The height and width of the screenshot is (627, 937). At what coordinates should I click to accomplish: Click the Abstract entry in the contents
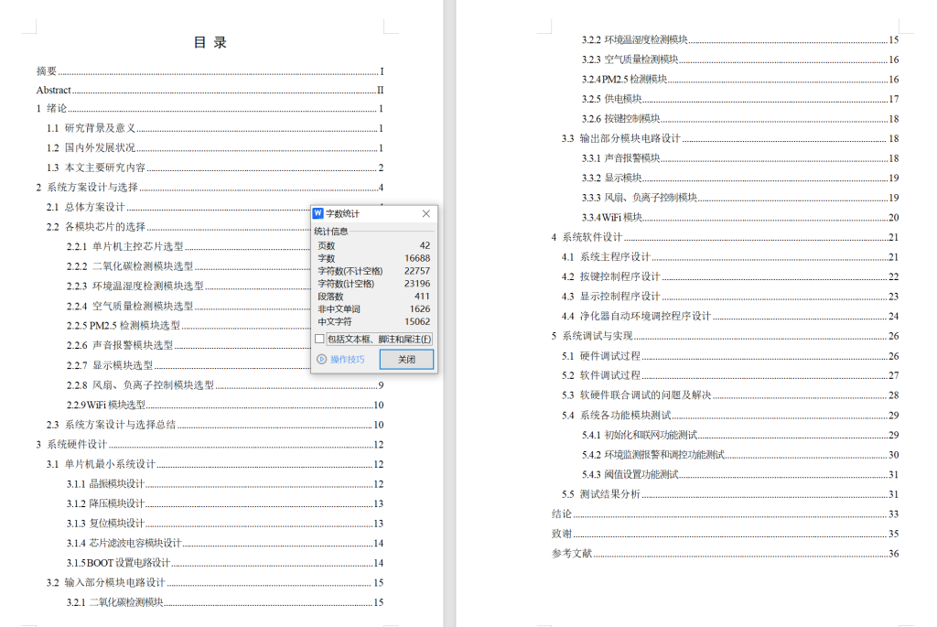coord(52,89)
